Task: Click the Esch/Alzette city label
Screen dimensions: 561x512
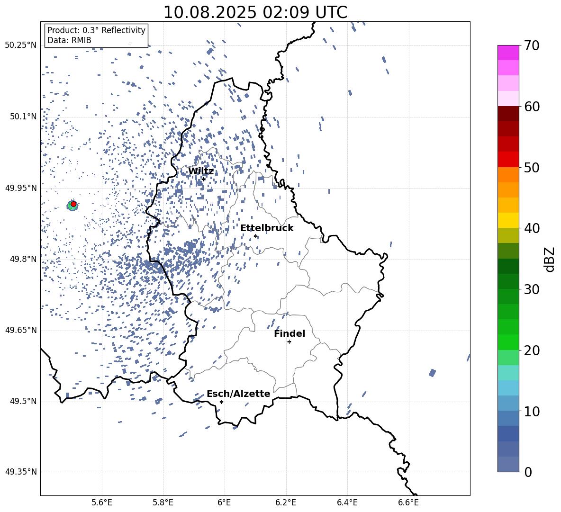Action: click(x=238, y=394)
